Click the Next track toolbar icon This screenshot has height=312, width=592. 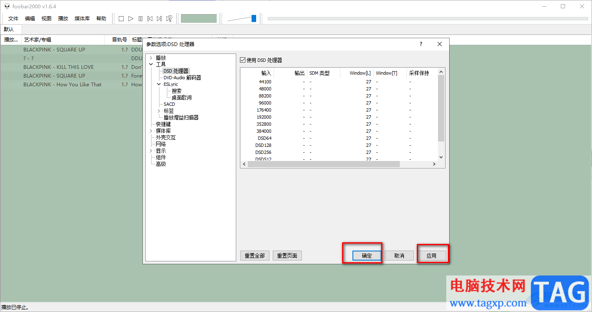point(159,19)
